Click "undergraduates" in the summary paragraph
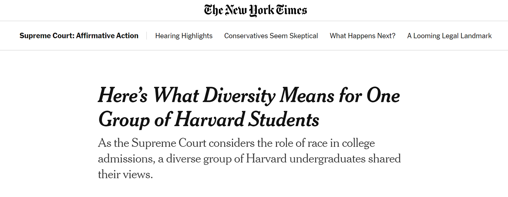Viewport: 508px width, 197px height. (327, 159)
